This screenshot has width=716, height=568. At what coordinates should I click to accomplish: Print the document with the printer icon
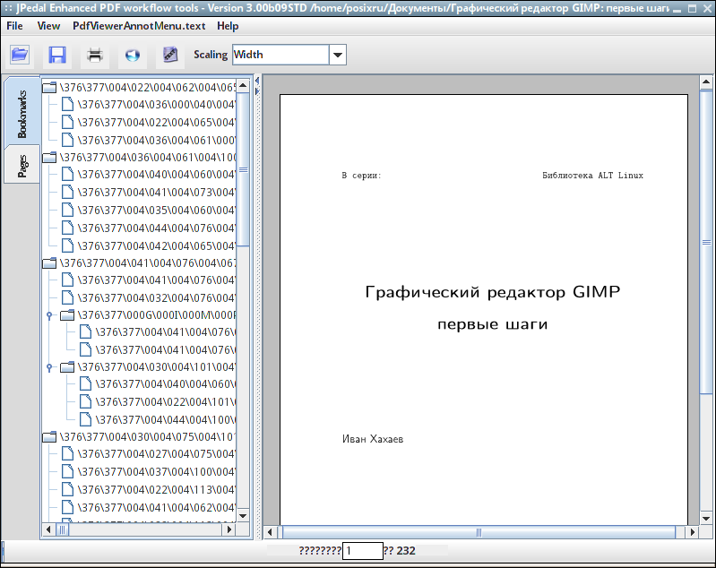pyautogui.click(x=95, y=55)
